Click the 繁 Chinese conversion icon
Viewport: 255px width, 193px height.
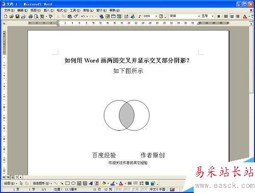point(42,16)
